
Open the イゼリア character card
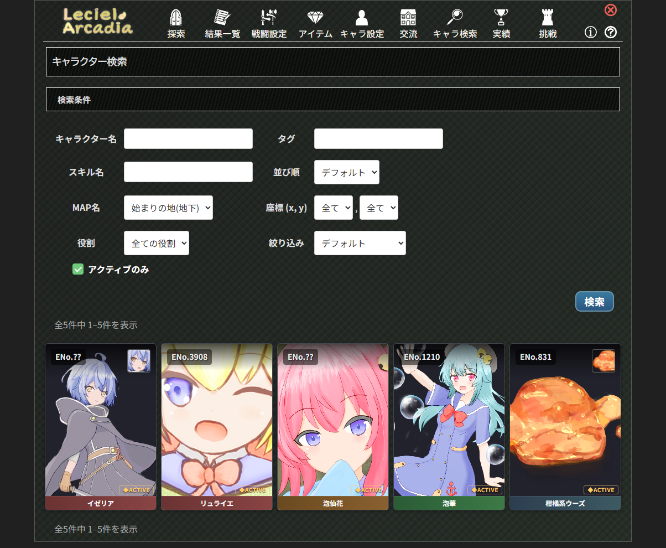[101, 427]
